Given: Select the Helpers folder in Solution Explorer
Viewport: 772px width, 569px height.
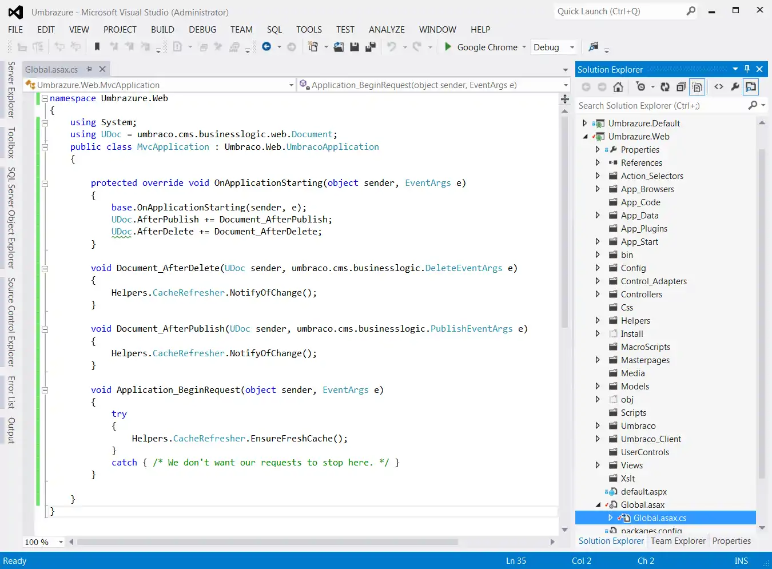Looking at the screenshot, I should (x=635, y=321).
